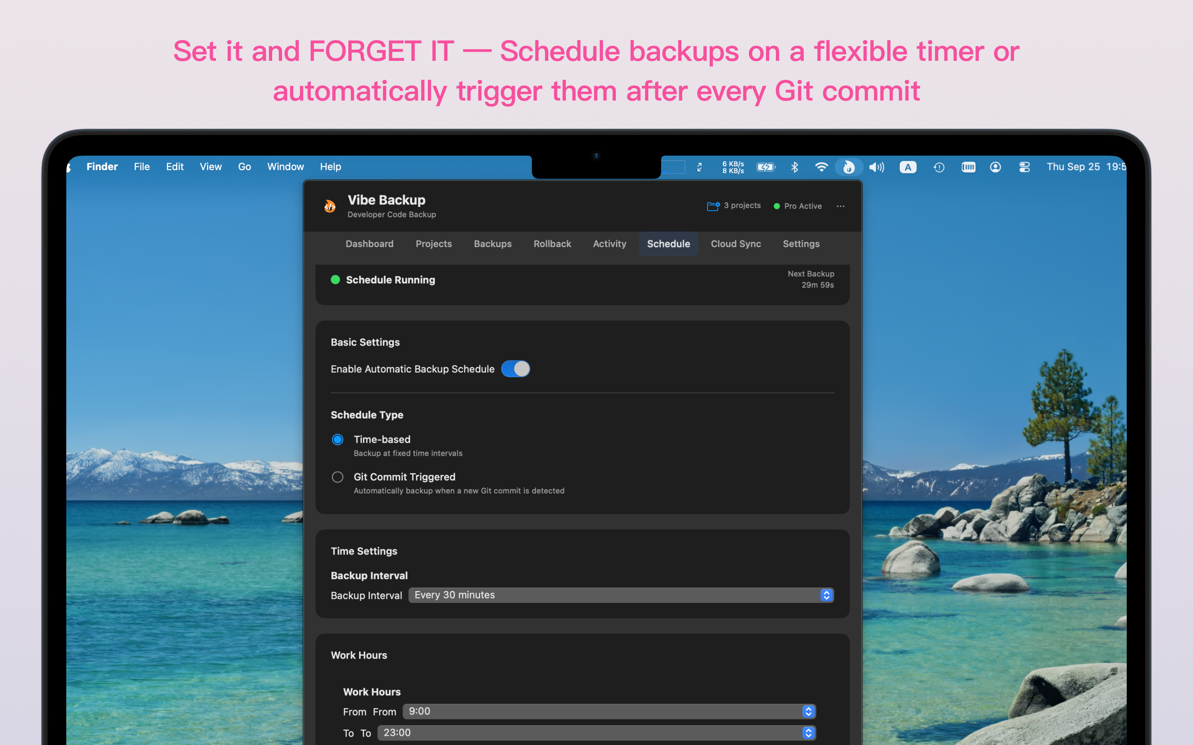Click the date and time display
Screen dimensions: 1193x745
[1085, 167]
